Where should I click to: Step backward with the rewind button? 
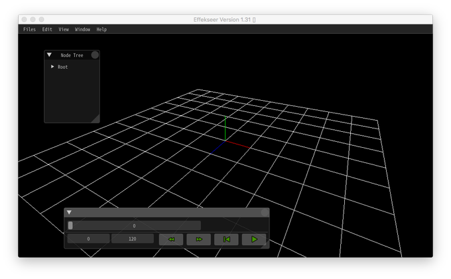coord(171,239)
